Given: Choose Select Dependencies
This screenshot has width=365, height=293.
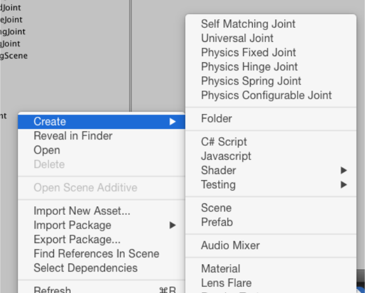Looking at the screenshot, I should point(85,268).
